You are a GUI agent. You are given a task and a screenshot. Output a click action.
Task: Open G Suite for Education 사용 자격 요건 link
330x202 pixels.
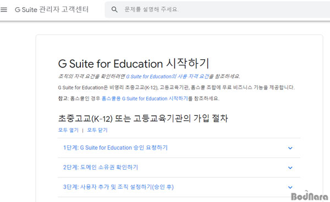tap(168, 76)
